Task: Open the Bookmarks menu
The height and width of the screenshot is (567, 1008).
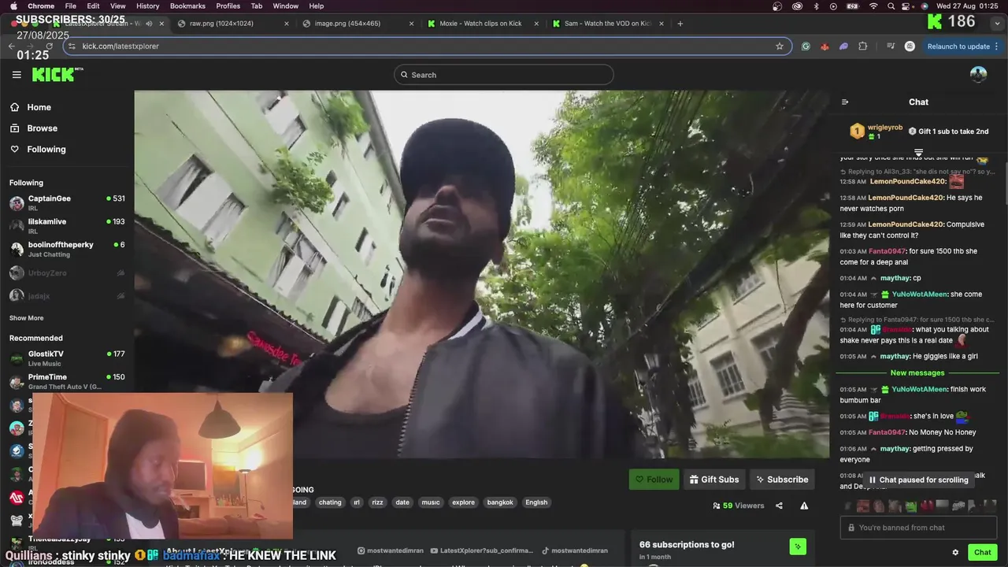Action: [187, 6]
